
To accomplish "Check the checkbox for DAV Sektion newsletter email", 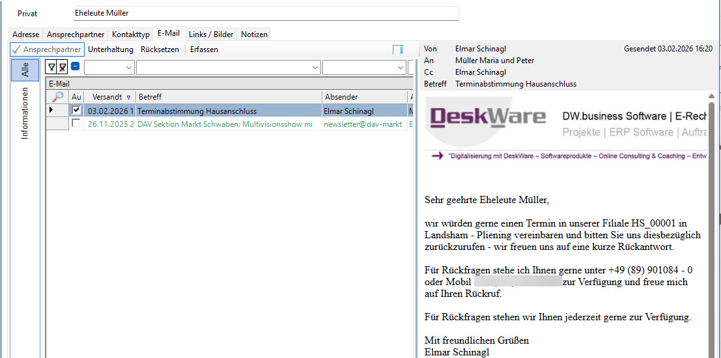I will pyautogui.click(x=76, y=124).
